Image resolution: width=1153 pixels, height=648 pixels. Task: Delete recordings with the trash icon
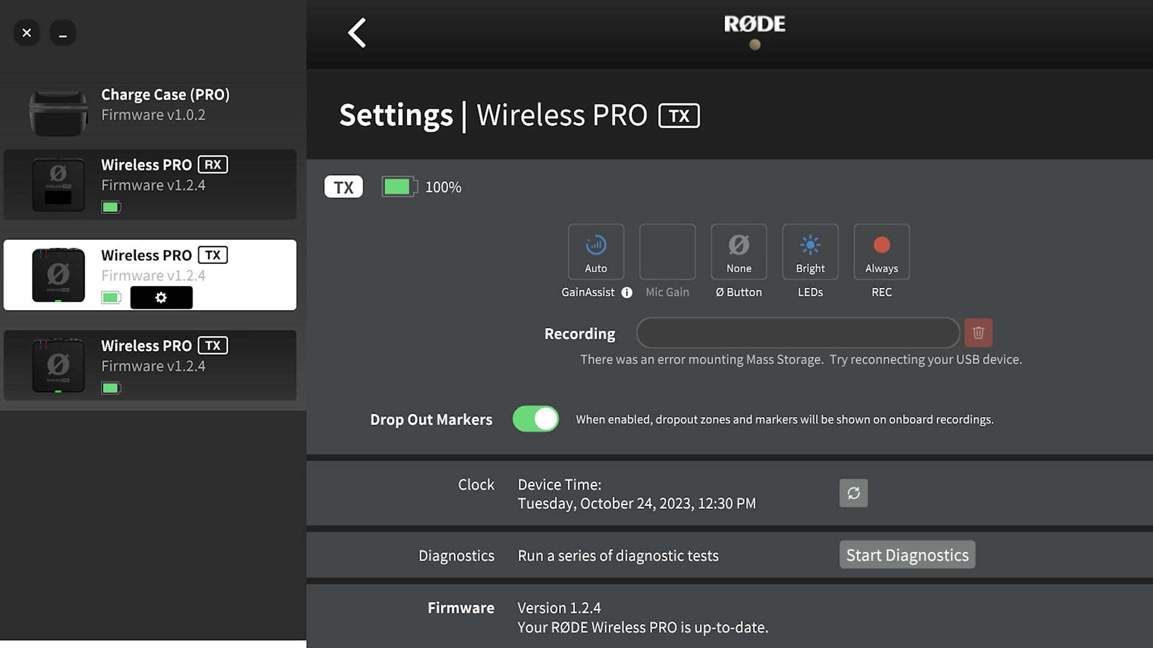pos(978,332)
